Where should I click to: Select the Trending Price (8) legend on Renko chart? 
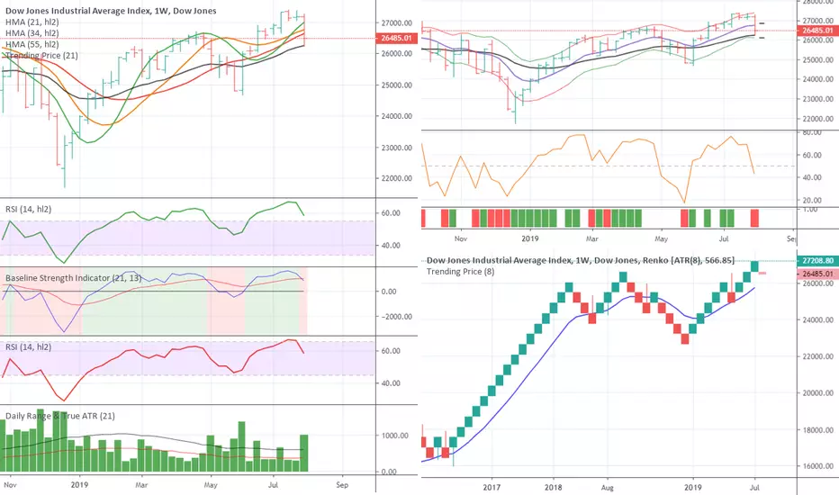pos(460,272)
